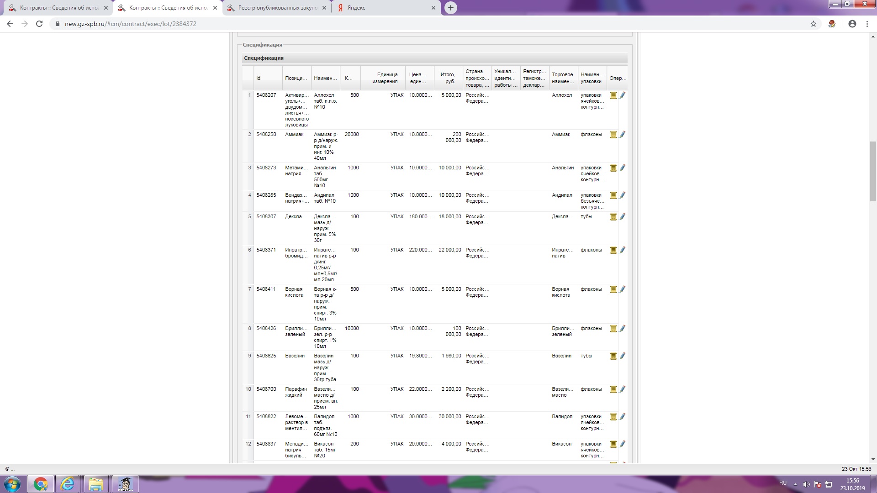Open the scroll document icon for Аммиак row

pos(613,135)
